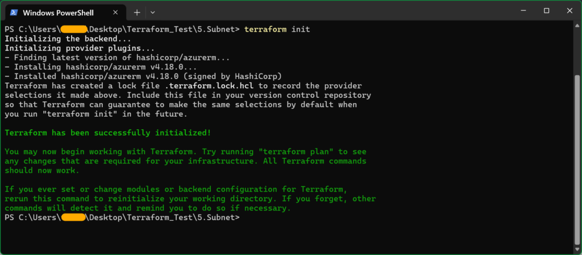Click the scrollbar track above the thumb
The image size is (582, 255).
(x=577, y=52)
